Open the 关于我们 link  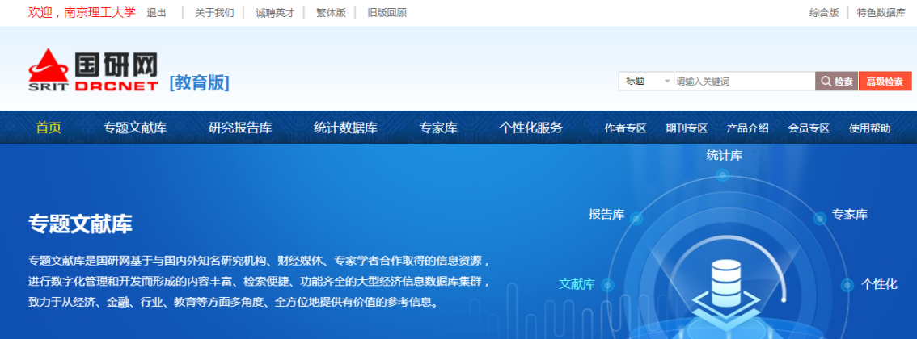(x=214, y=13)
